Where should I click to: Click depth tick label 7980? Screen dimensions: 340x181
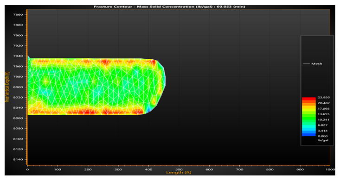18,77
